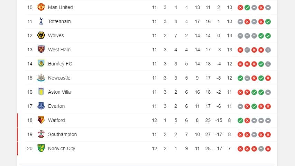
Task: Click Watford's green win form icon
Action: (x=240, y=121)
